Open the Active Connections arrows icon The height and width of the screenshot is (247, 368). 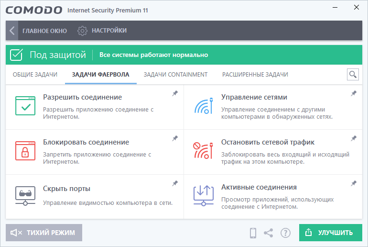coord(204,195)
